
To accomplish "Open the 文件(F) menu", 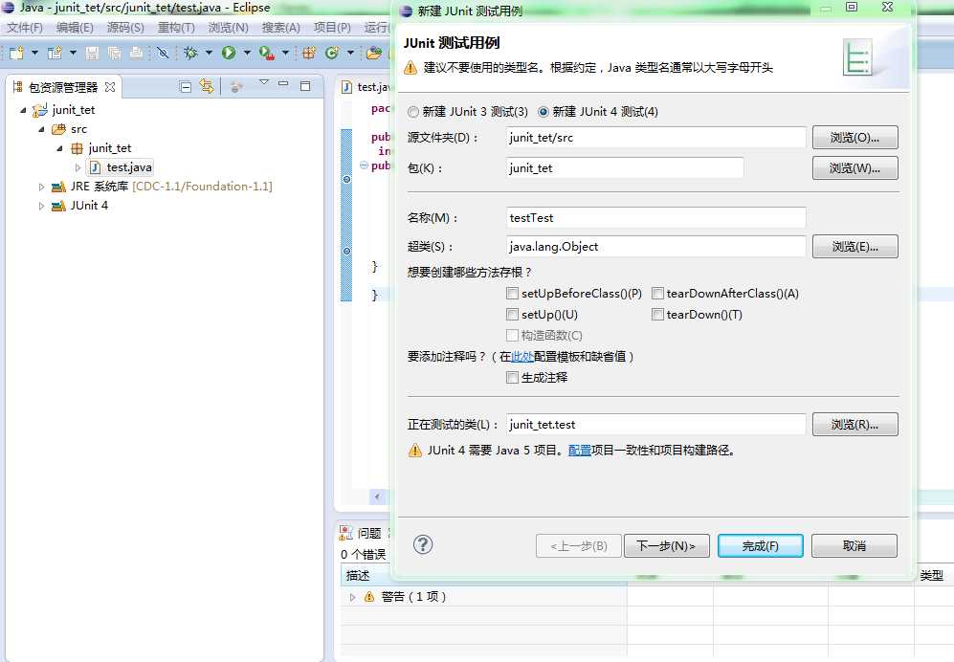I will 25,28.
